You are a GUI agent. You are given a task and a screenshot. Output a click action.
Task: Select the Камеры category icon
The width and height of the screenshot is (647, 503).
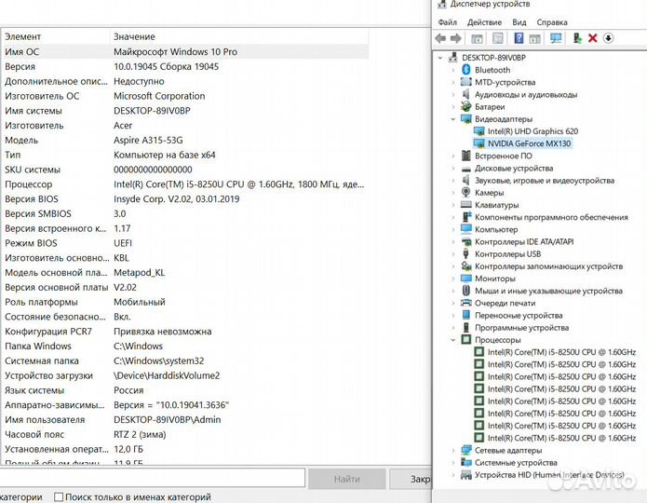(465, 193)
